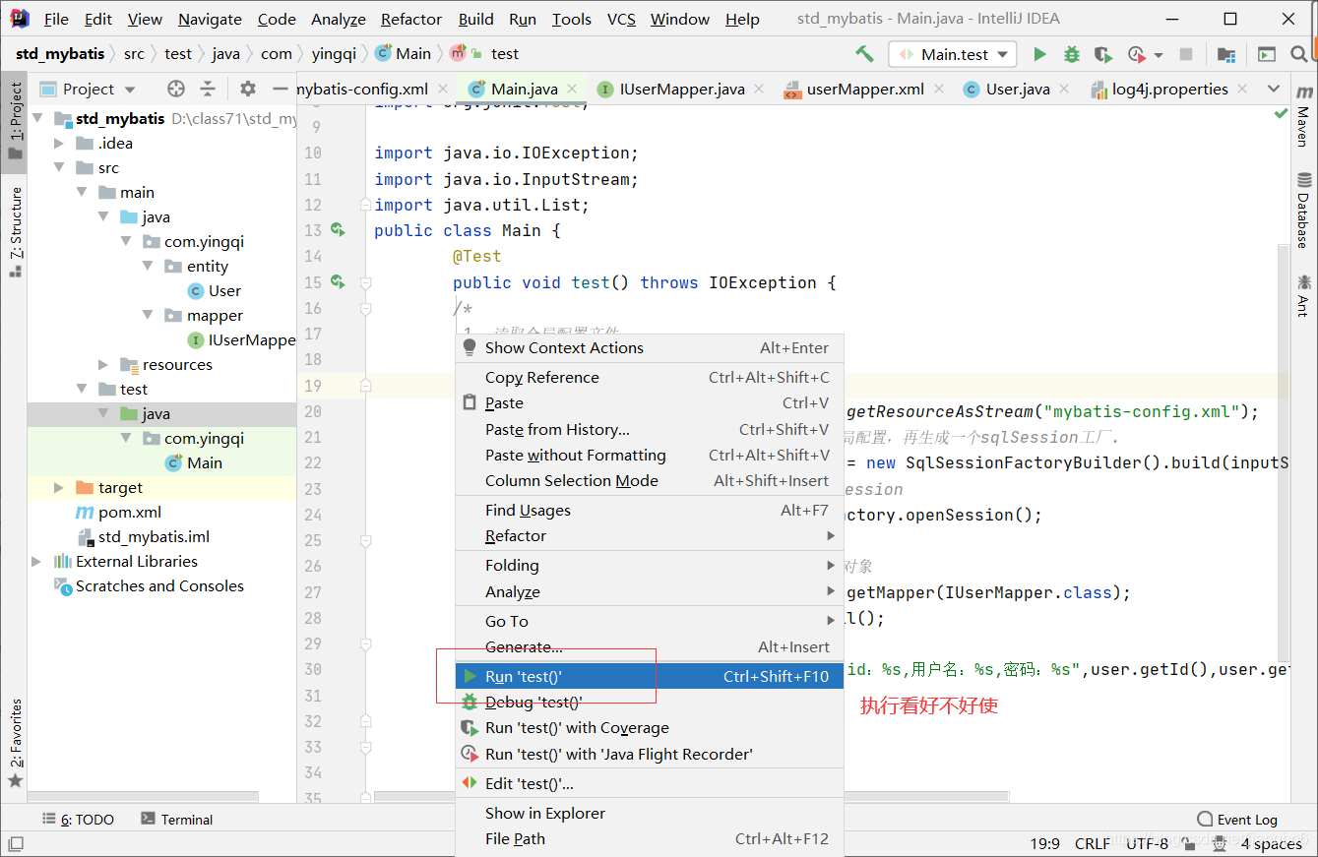
Task: Click the Debug bug icon in toolbar
Action: (x=1072, y=54)
